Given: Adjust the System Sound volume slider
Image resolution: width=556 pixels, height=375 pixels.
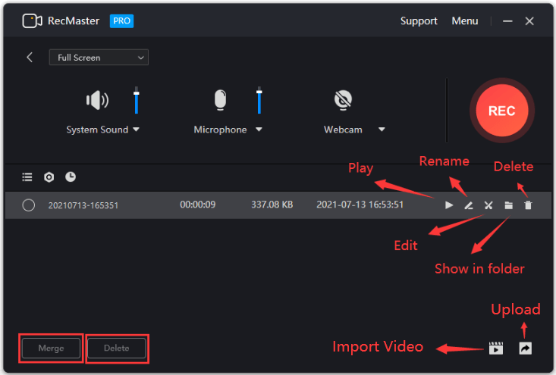Looking at the screenshot, I should pyautogui.click(x=137, y=100).
